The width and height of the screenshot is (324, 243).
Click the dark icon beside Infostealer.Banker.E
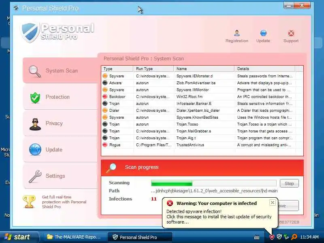tap(105, 103)
